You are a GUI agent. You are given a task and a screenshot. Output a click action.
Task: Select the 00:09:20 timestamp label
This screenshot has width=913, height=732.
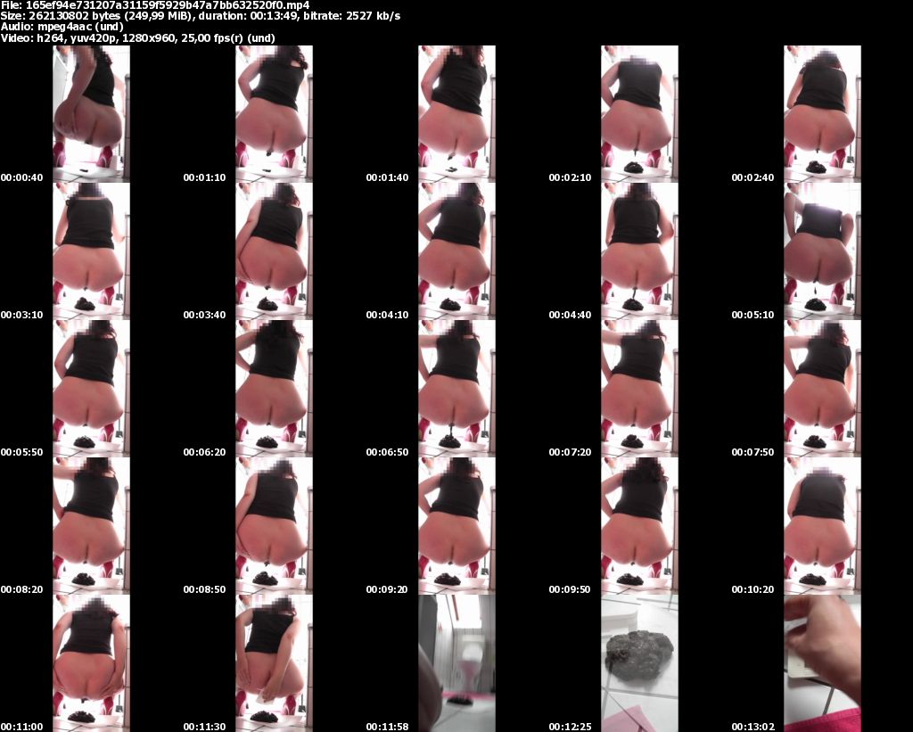tap(387, 590)
